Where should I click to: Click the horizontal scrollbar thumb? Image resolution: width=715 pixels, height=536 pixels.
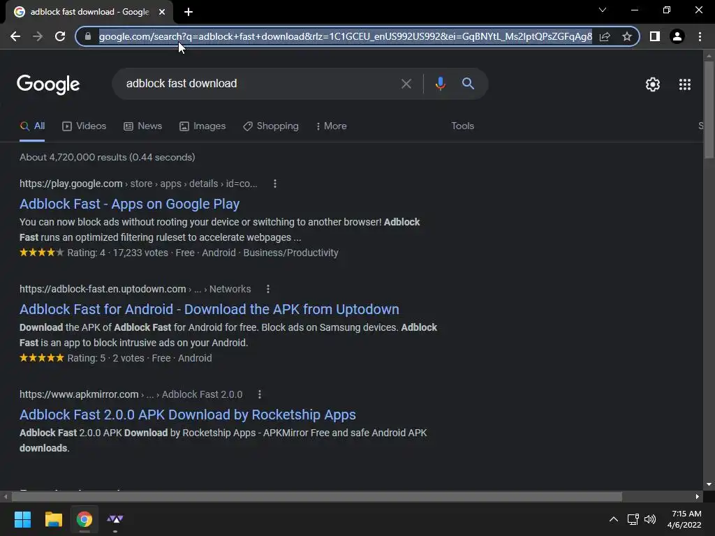click(x=316, y=496)
